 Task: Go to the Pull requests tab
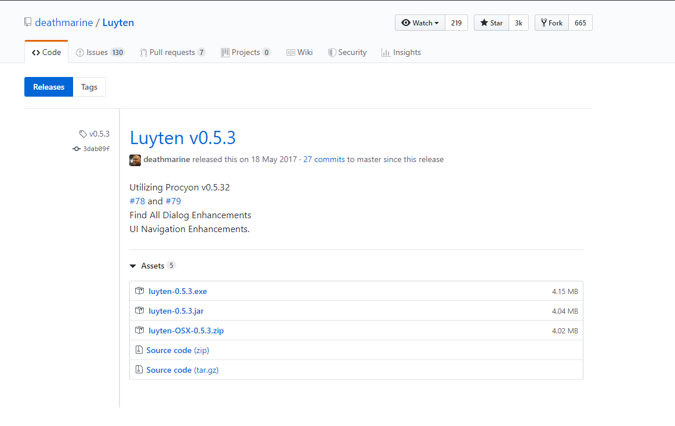click(173, 53)
